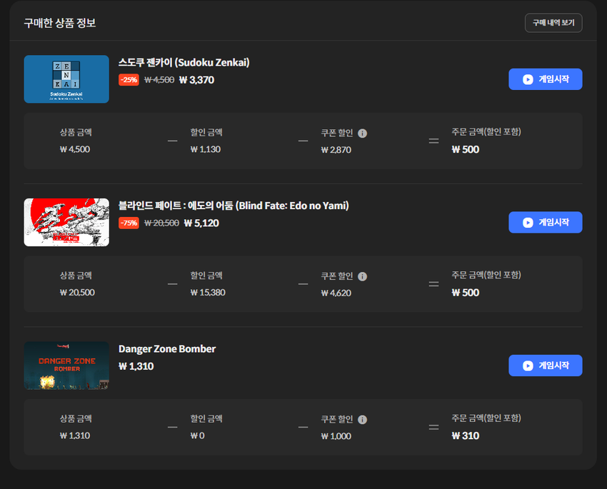Image resolution: width=607 pixels, height=489 pixels.
Task: Click the discount amount ₩ 15,380
Action: click(x=208, y=293)
